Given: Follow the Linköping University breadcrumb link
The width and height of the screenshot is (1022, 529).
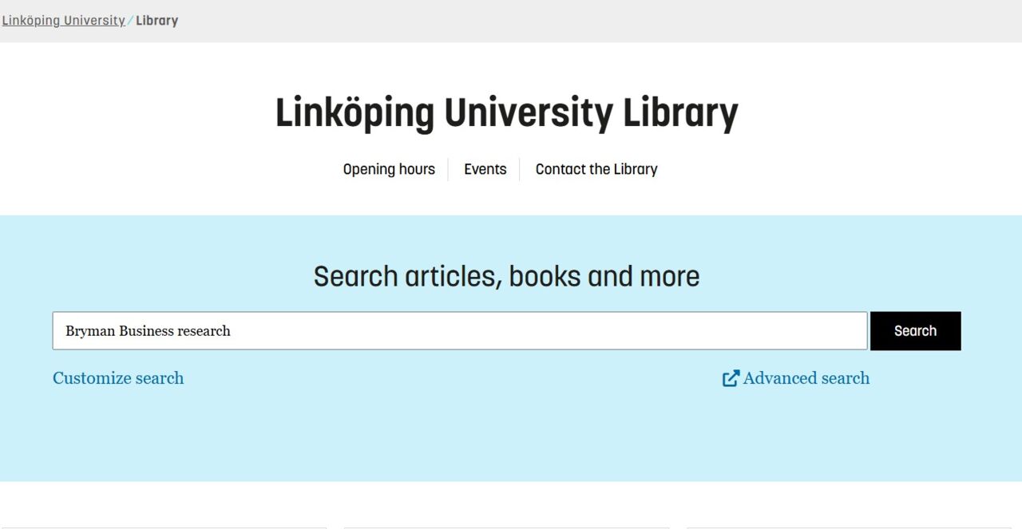Looking at the screenshot, I should pos(64,20).
